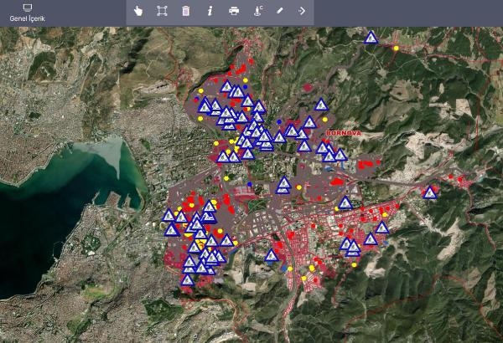Activate the rectangle selection tool

(x=162, y=11)
